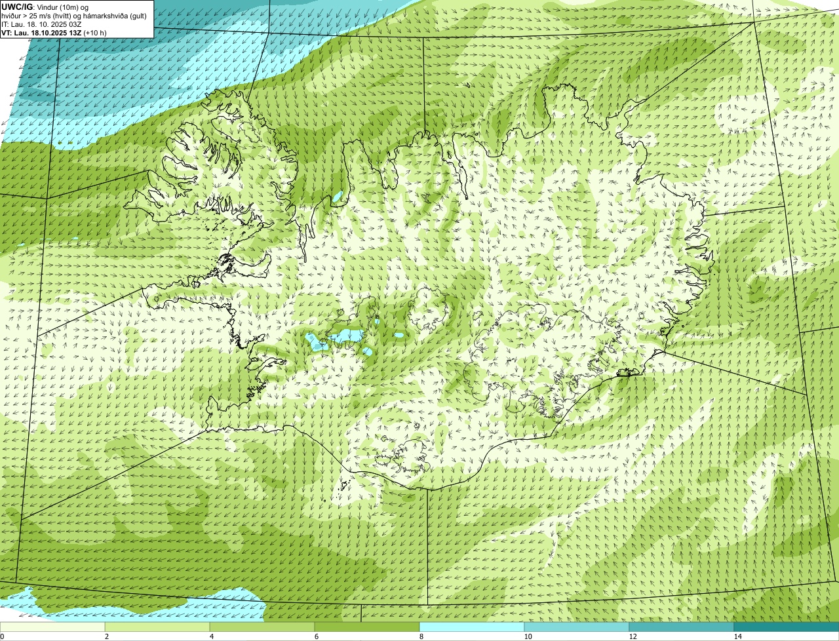Click the "VT: Lau. 18.10.2025 13Z" bold text
Screen dimensions: 839x641
[x=41, y=33]
